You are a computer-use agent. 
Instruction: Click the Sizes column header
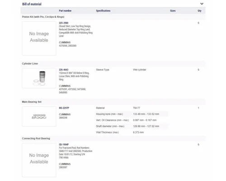point(173,11)
